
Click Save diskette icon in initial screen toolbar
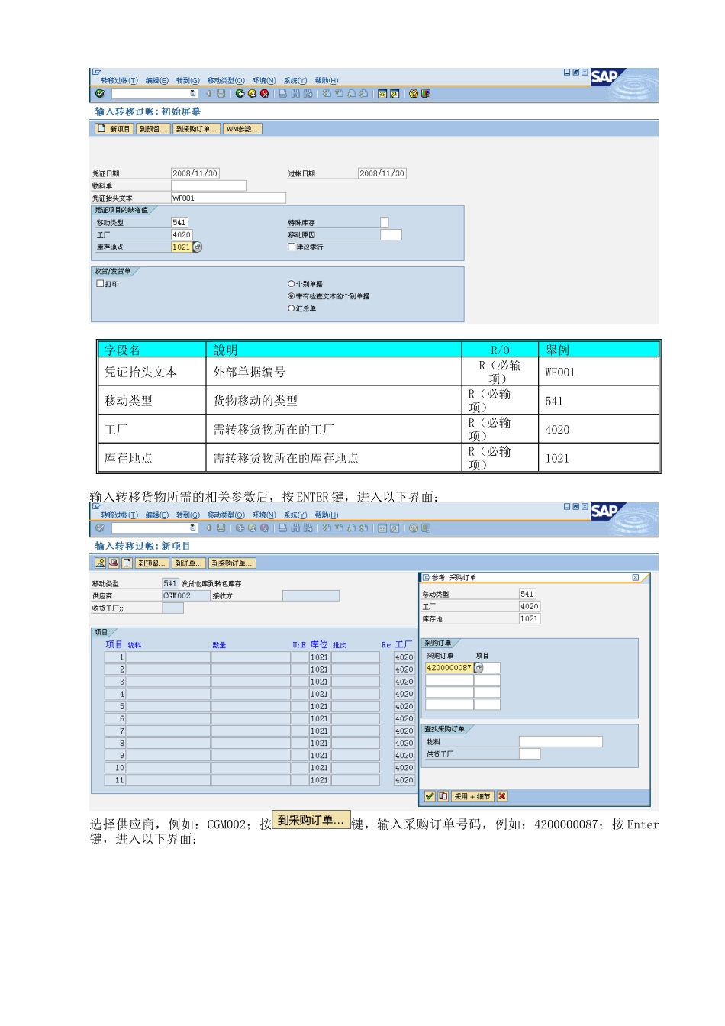coord(221,93)
